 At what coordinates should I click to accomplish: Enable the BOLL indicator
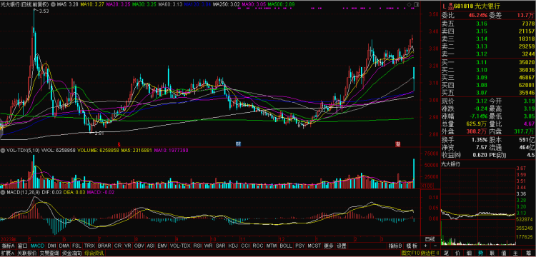[286, 246]
